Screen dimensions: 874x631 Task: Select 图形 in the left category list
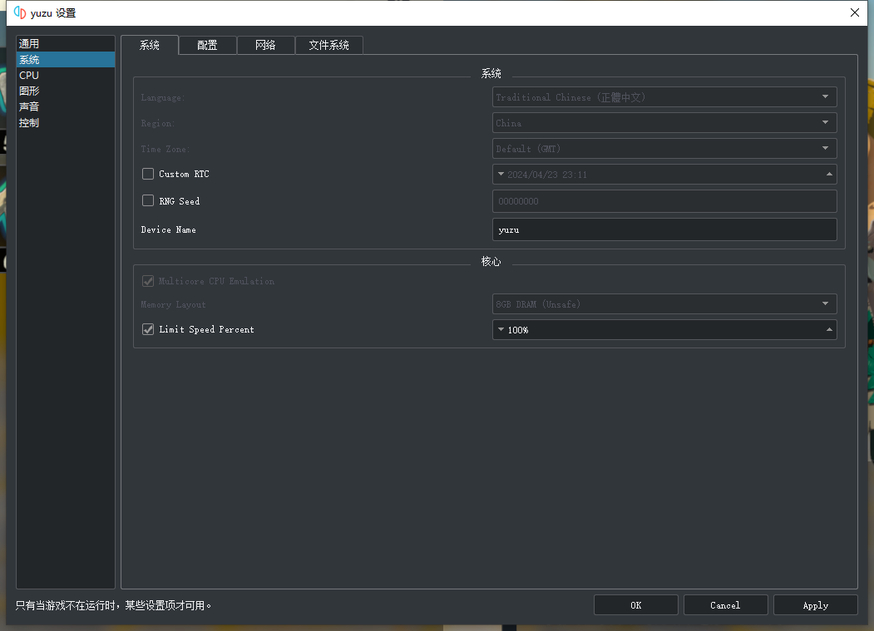tap(30, 91)
